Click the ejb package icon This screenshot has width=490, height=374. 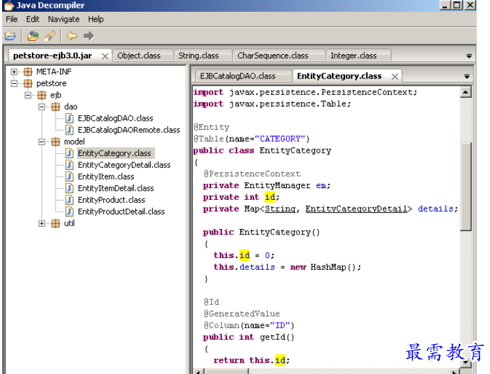click(x=42, y=95)
